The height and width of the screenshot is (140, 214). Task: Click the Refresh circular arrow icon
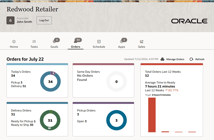191,59
